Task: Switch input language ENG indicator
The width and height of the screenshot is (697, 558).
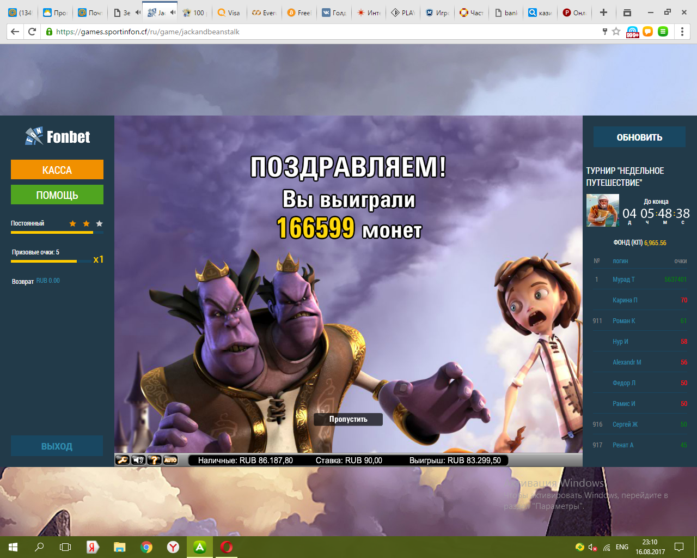Action: pos(622,547)
